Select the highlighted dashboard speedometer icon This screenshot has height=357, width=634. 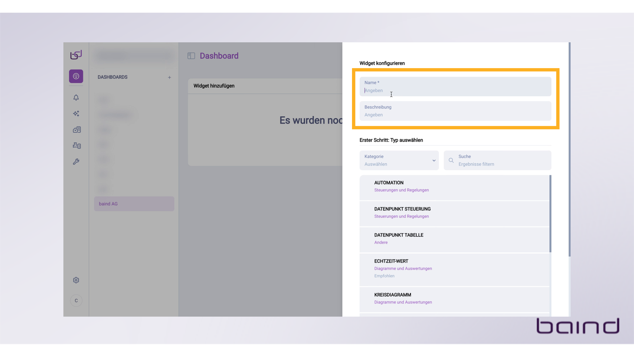76,76
